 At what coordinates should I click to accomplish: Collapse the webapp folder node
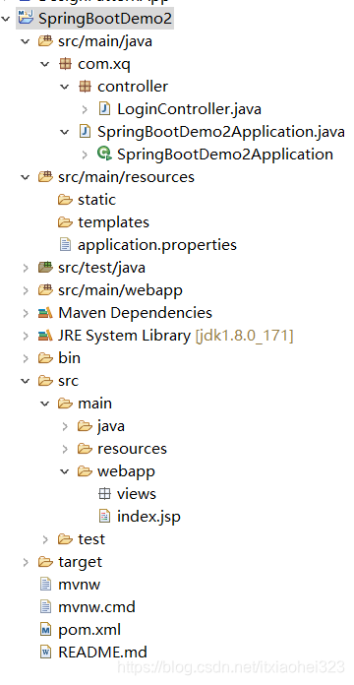(x=65, y=471)
